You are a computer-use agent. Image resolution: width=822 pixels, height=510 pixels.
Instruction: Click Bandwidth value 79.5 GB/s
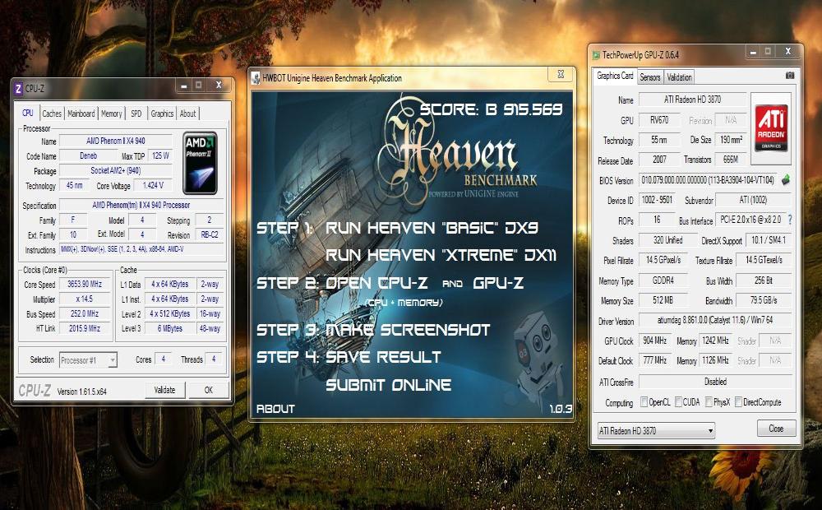(x=764, y=300)
